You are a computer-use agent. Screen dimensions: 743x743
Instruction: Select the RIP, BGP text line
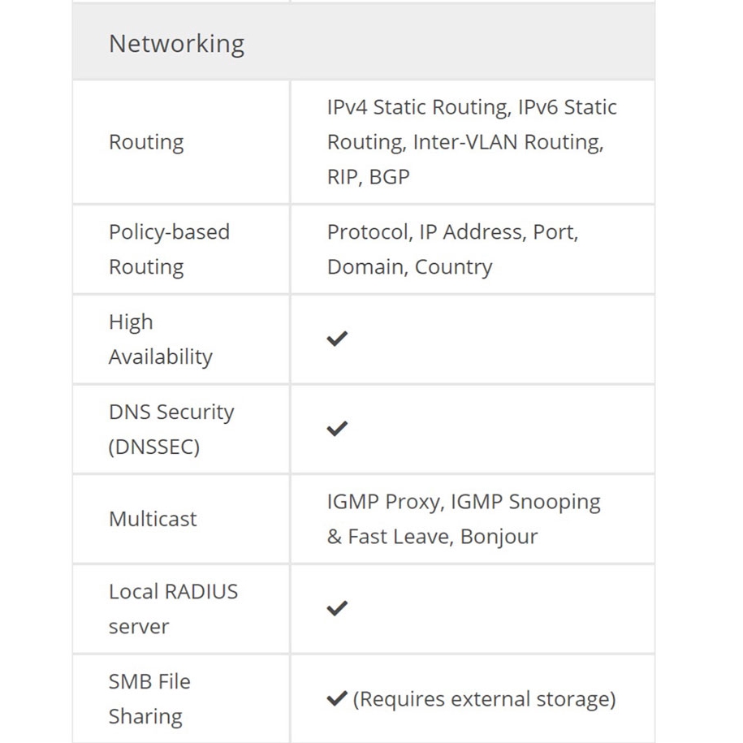coord(368,177)
